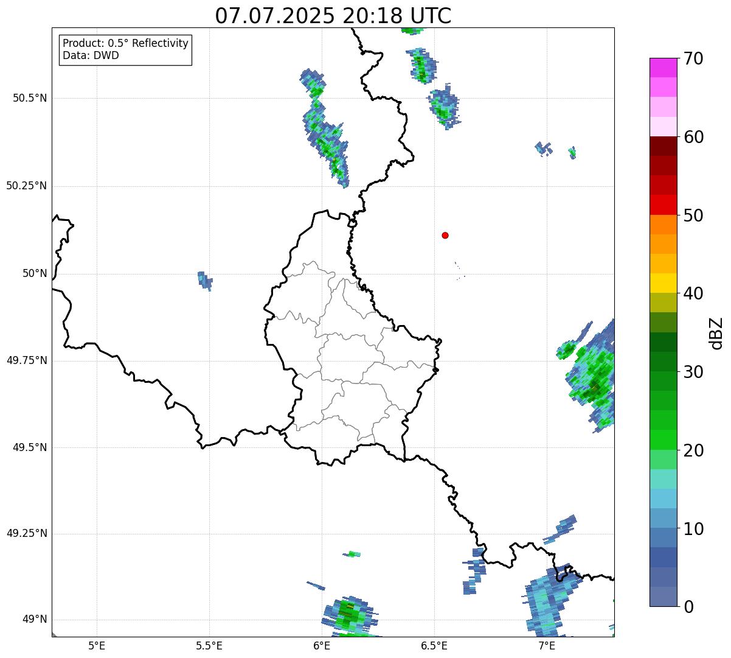Click the dark maroon colorbar segment below 60
Image resolution: width=731 pixels, height=658 pixels.
tap(663, 146)
